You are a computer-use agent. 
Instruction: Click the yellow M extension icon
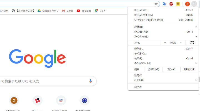(x=178, y=4)
